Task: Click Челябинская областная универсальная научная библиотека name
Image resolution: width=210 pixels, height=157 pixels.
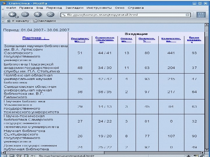Action: [28, 79]
